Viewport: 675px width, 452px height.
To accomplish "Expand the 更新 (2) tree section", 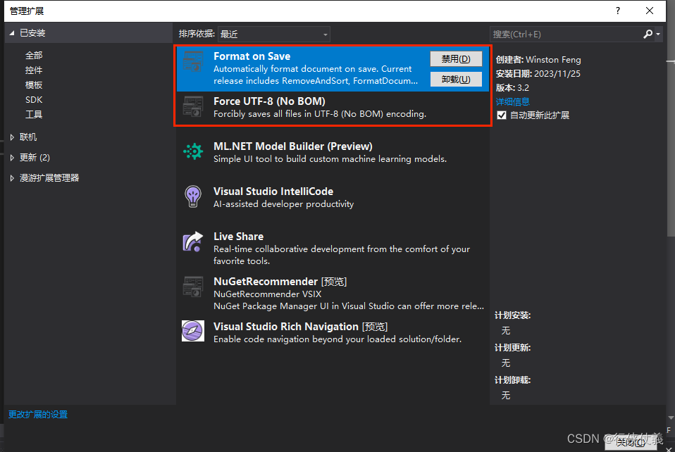I will point(12,158).
